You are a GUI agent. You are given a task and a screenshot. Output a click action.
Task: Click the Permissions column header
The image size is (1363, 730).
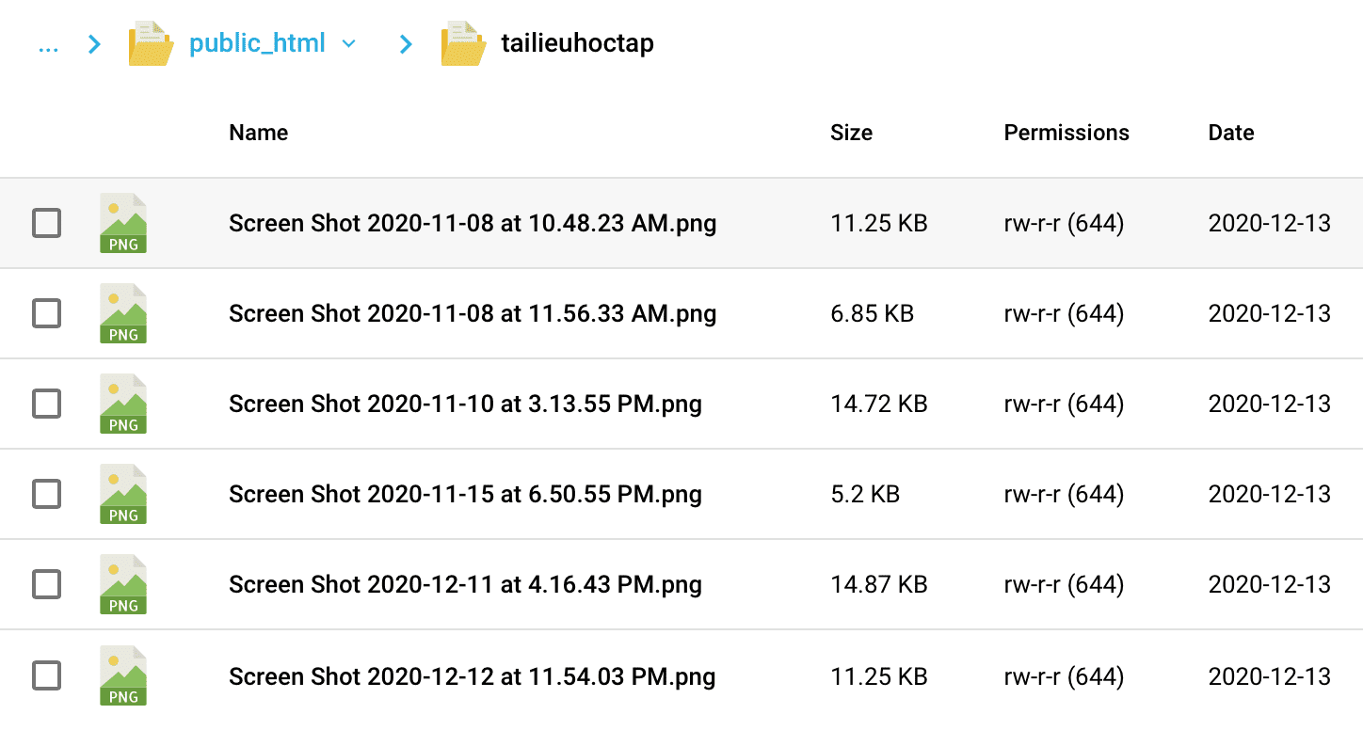1066,133
